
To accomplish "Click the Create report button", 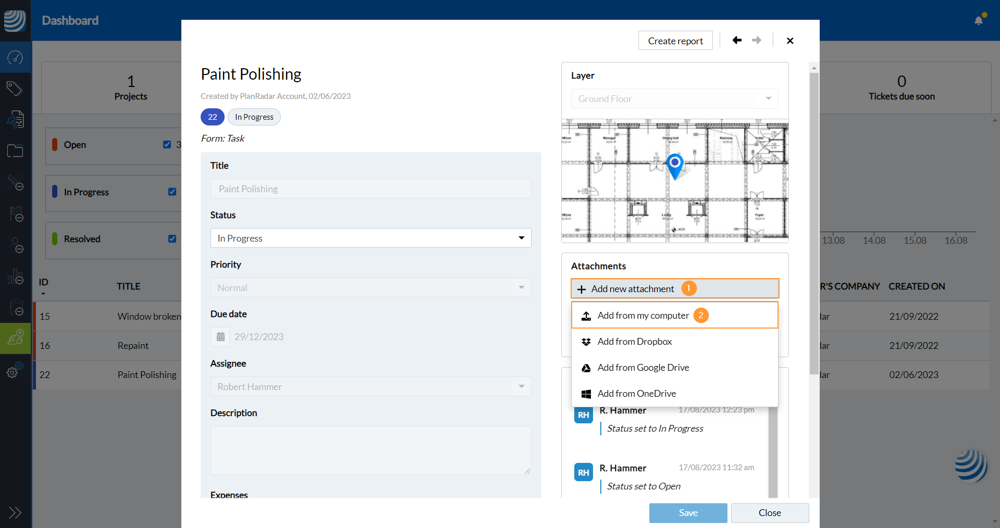I will (675, 41).
